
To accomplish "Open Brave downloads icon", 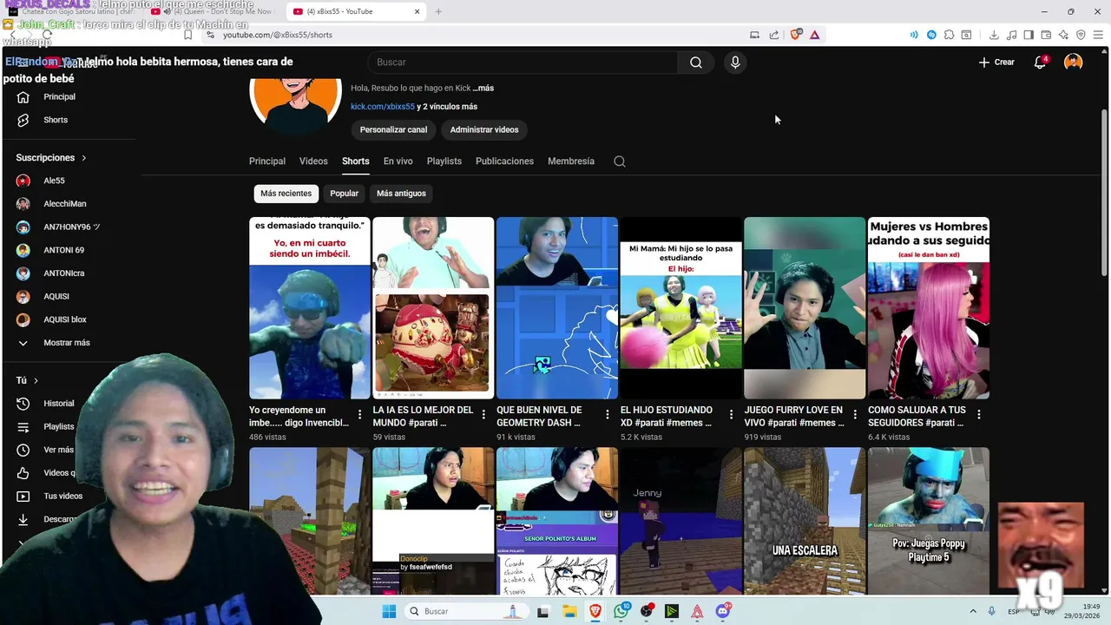I will [x=994, y=35].
